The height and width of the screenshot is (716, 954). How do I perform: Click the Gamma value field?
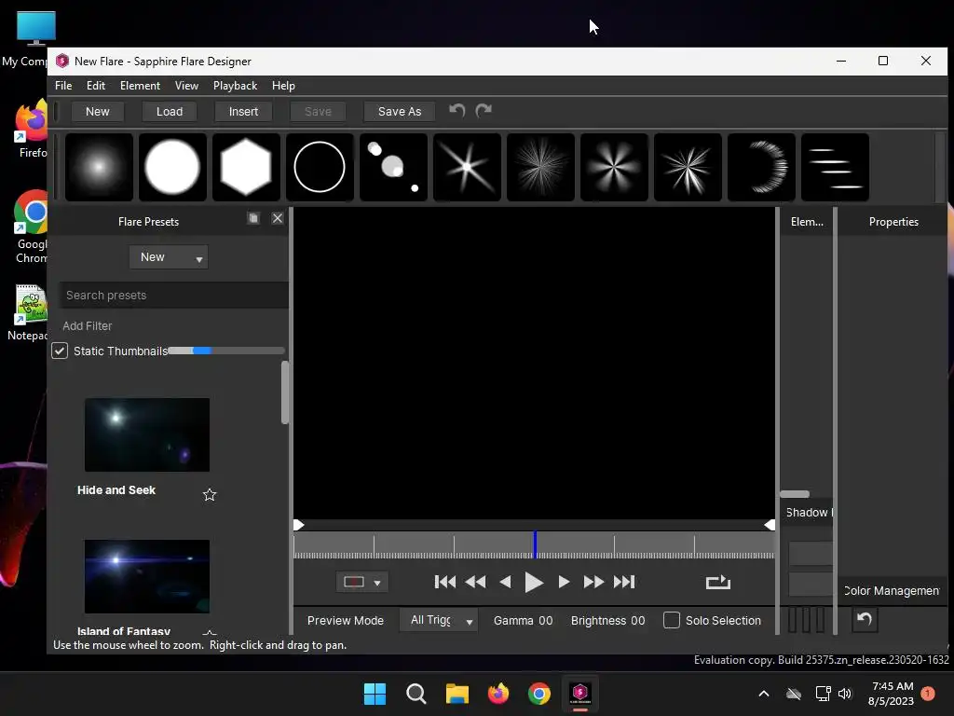(546, 620)
